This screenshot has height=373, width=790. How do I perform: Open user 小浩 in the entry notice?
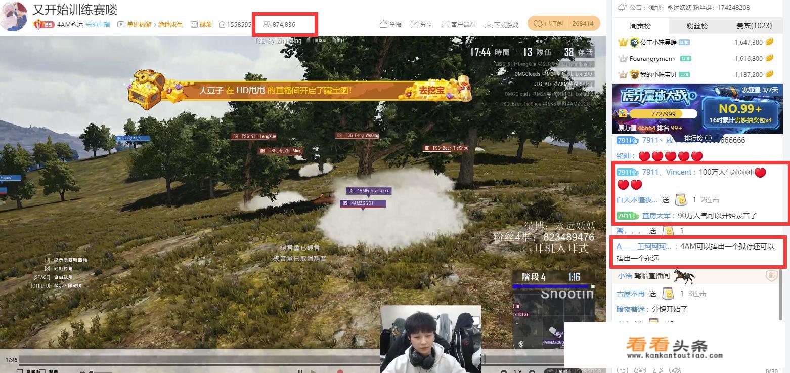(x=625, y=276)
